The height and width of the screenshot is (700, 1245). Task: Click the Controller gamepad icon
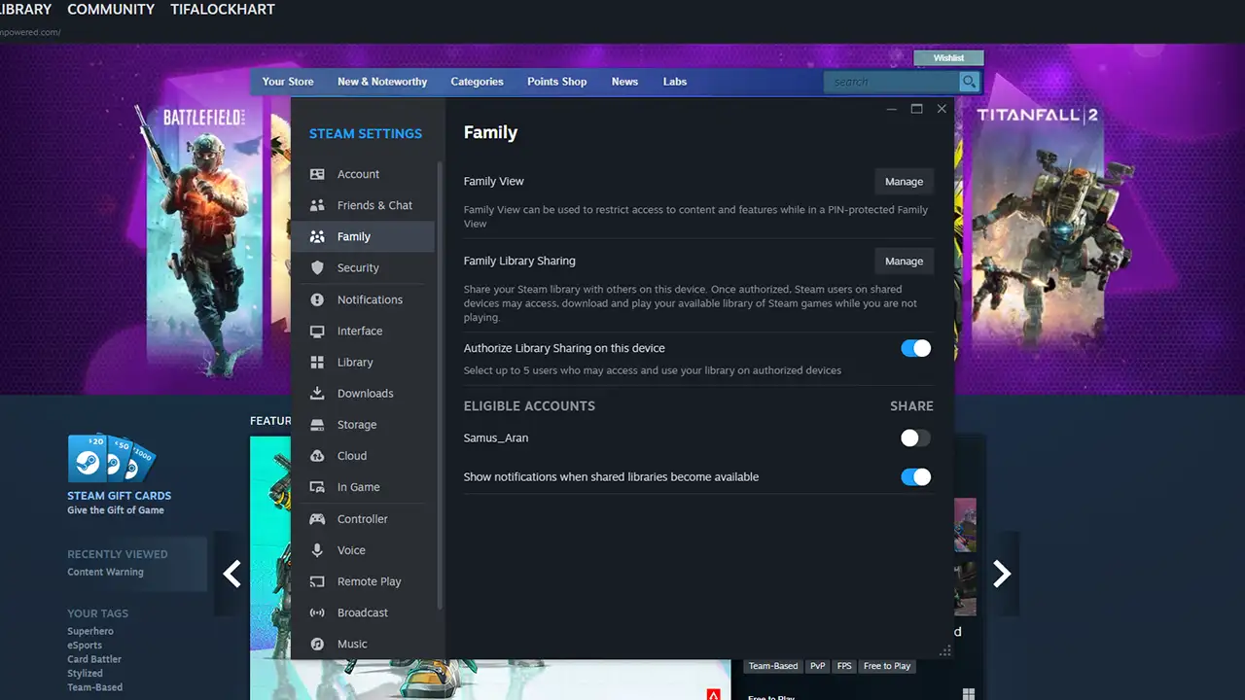pyautogui.click(x=317, y=519)
